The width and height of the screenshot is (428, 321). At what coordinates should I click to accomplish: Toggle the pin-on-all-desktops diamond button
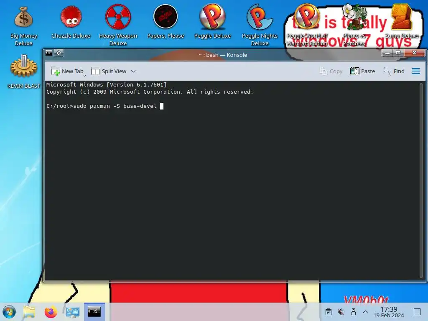(59, 53)
